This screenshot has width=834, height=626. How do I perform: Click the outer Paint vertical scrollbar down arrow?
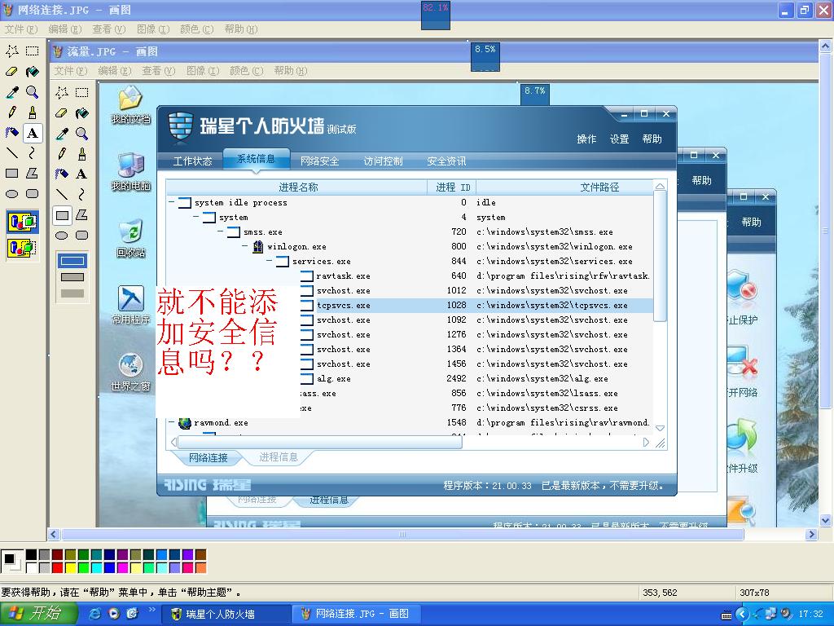(826, 521)
